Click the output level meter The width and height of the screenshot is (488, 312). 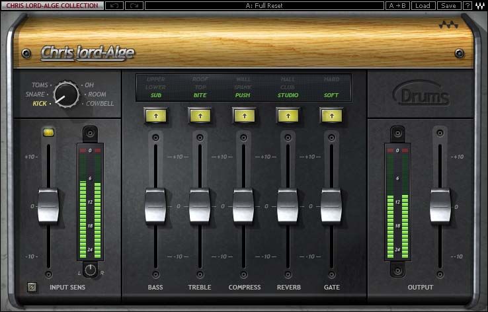(398, 202)
